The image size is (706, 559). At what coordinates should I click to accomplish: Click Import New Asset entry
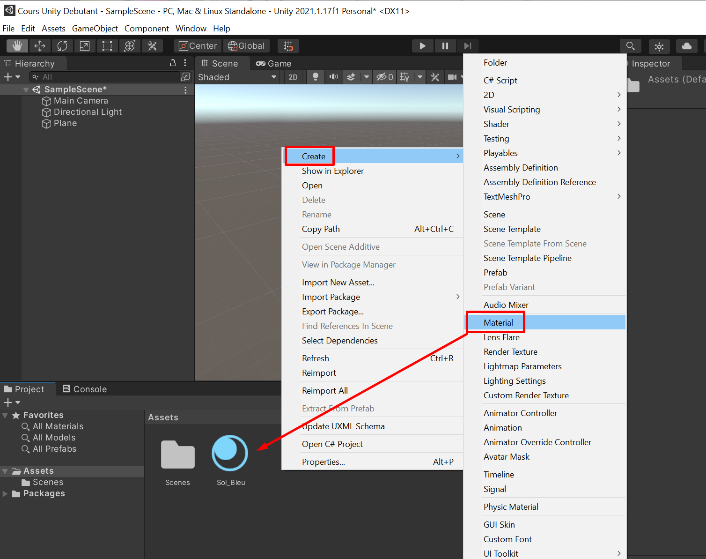[373, 282]
